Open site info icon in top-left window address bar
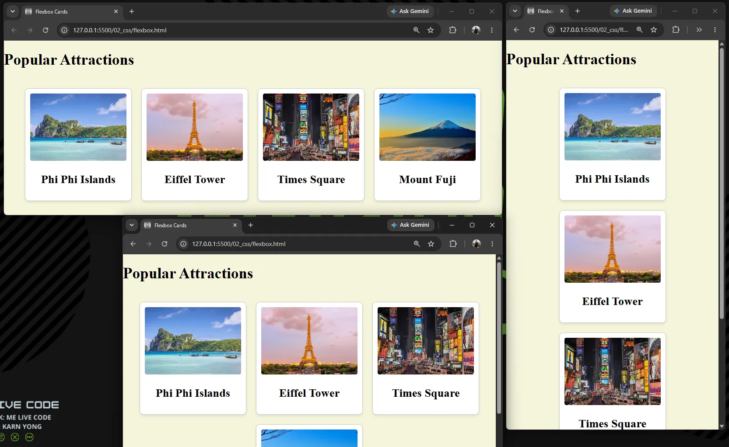This screenshot has height=447, width=729. 64,30
